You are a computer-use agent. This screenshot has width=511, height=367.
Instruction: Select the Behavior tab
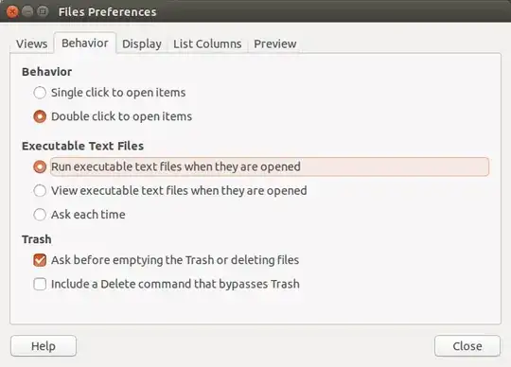pyautogui.click(x=85, y=43)
